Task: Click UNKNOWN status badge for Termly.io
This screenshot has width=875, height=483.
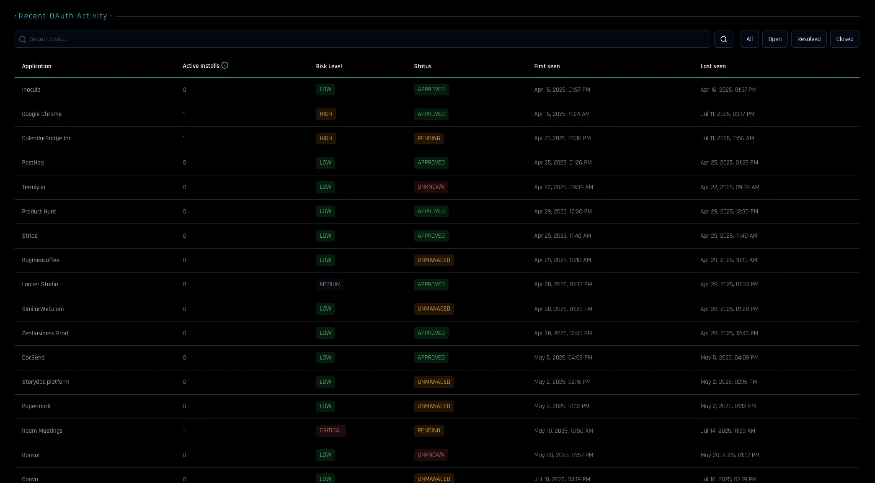Action: click(431, 187)
